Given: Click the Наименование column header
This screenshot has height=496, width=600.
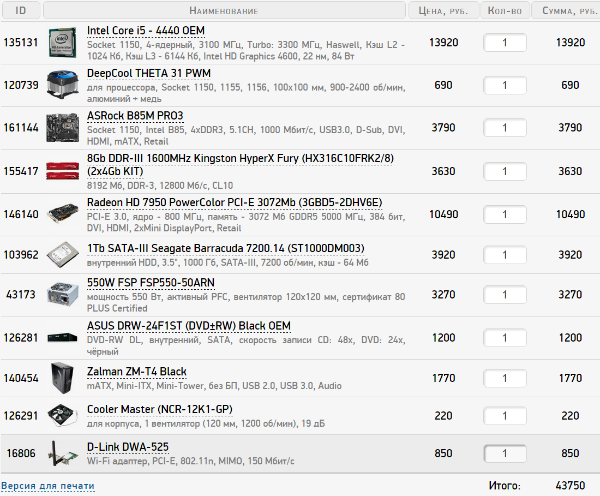Looking at the screenshot, I should 224,10.
